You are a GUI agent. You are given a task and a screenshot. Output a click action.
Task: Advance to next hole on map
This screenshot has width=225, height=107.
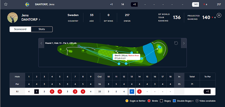[x=184, y=43]
